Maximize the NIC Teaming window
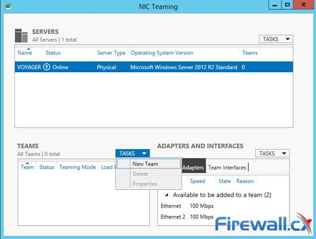 (287, 5)
